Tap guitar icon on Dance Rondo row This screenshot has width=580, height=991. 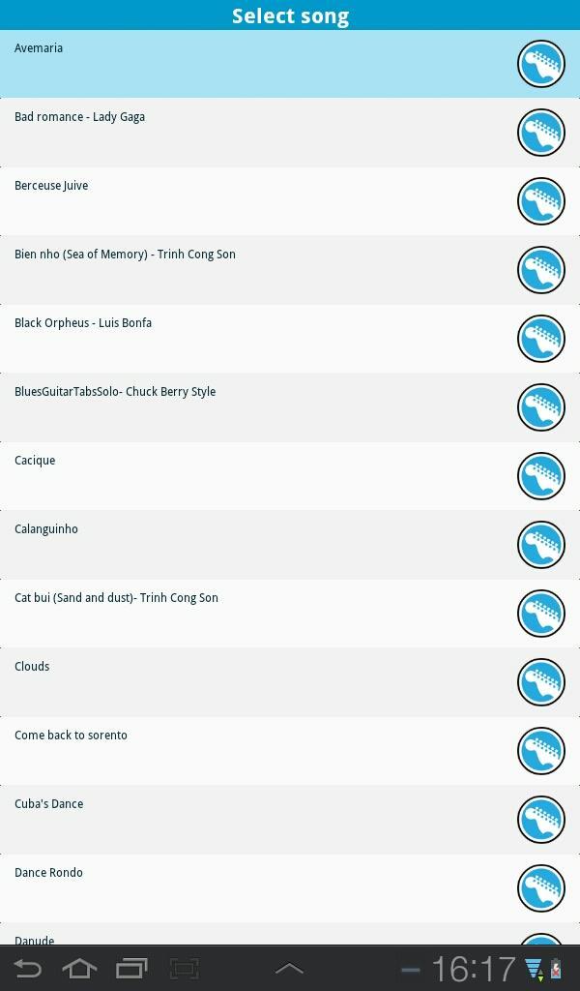pos(541,888)
